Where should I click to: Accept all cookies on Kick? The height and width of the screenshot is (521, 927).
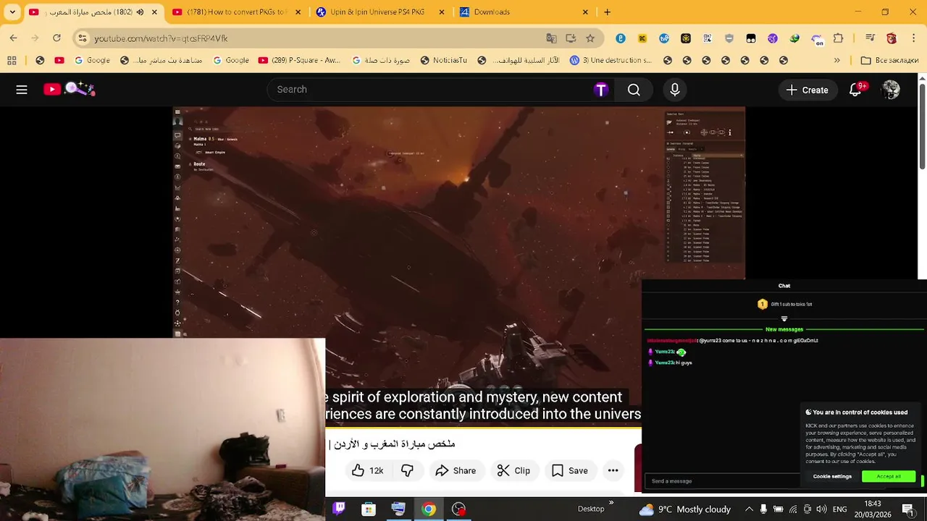pyautogui.click(x=889, y=476)
